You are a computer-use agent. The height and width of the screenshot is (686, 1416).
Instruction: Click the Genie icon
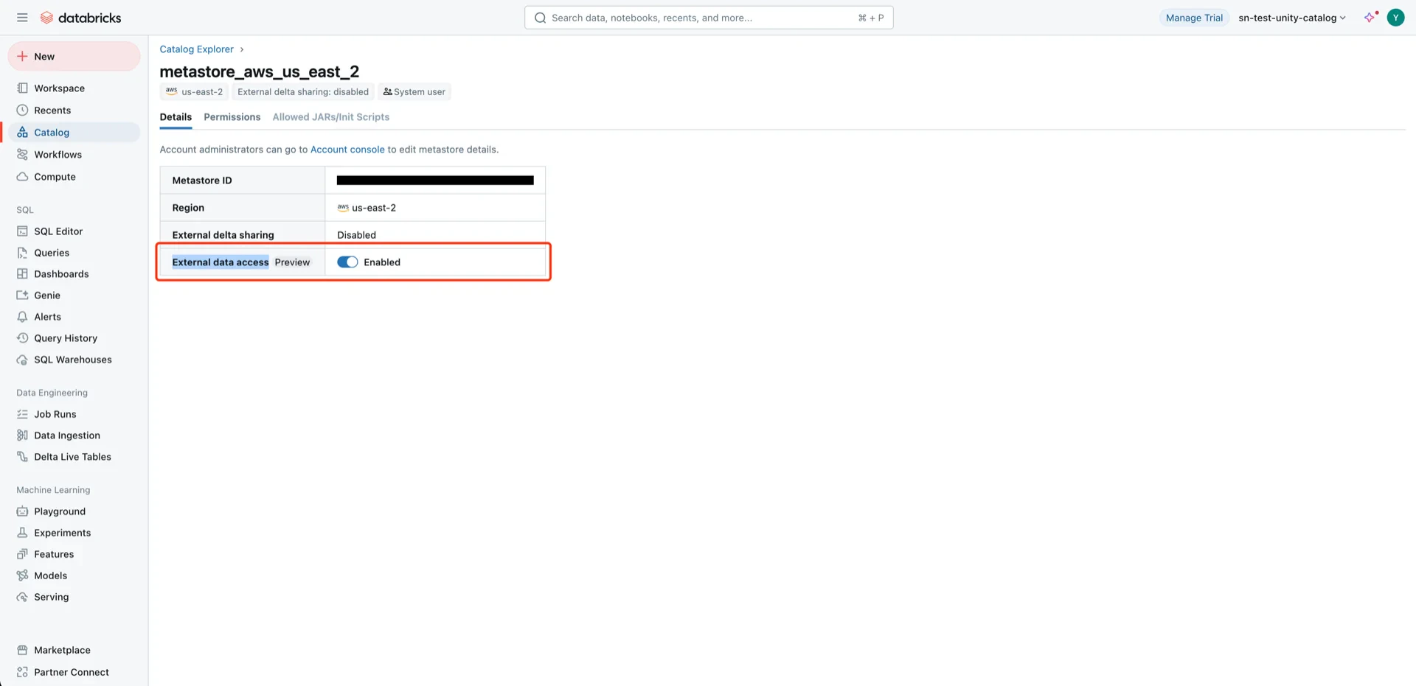(x=22, y=295)
